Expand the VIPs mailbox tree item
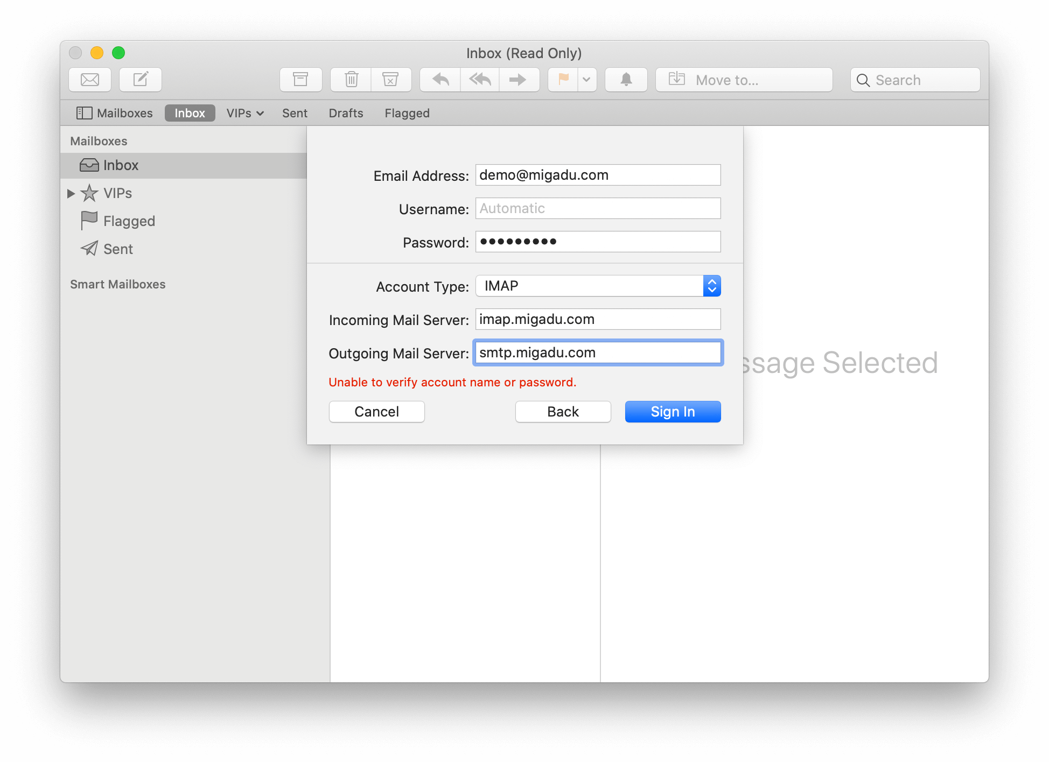Screen dimensions: 1049x762 pyautogui.click(x=73, y=193)
